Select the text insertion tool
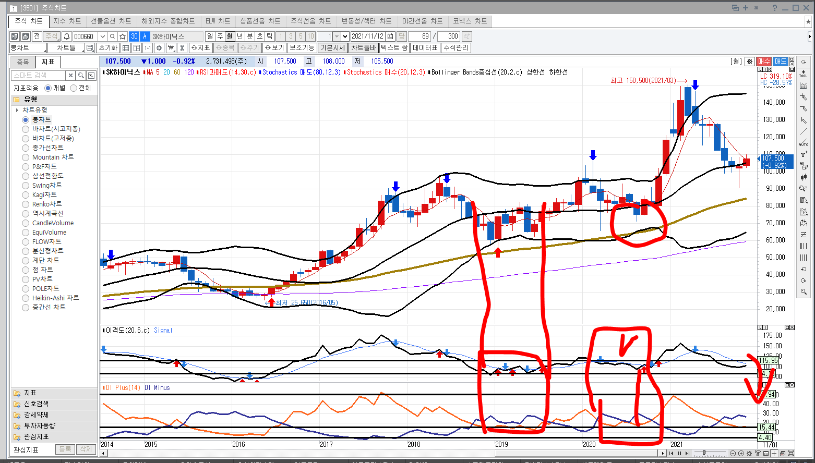 point(804,154)
